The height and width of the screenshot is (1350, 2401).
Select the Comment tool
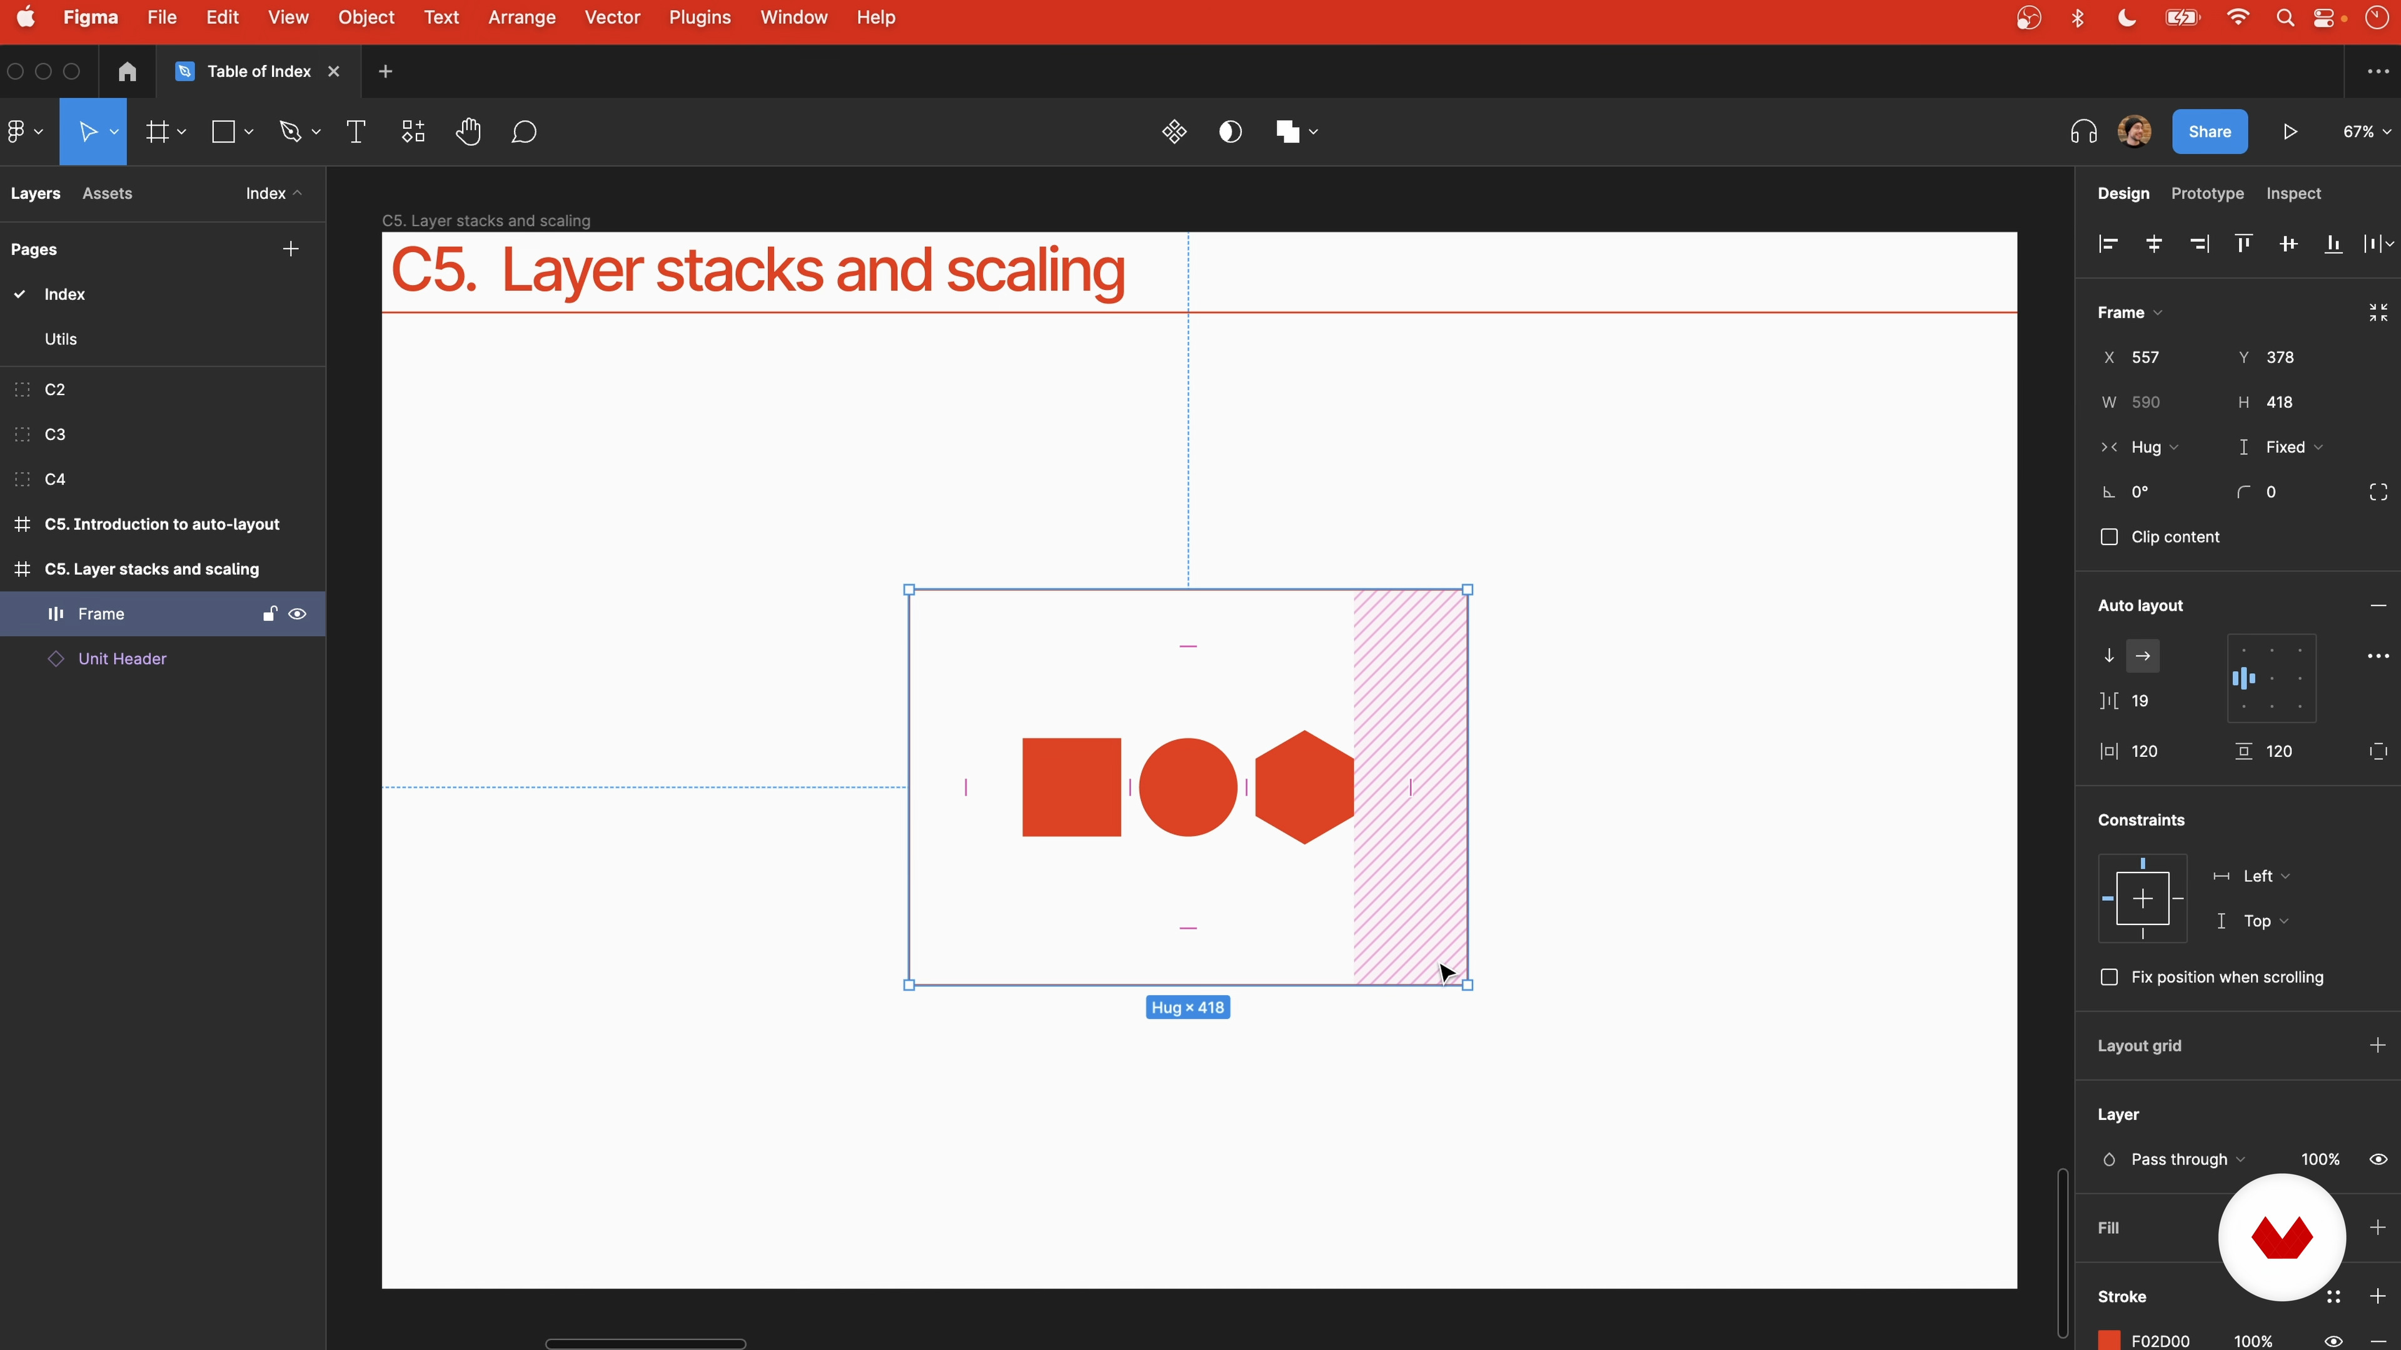click(x=524, y=131)
